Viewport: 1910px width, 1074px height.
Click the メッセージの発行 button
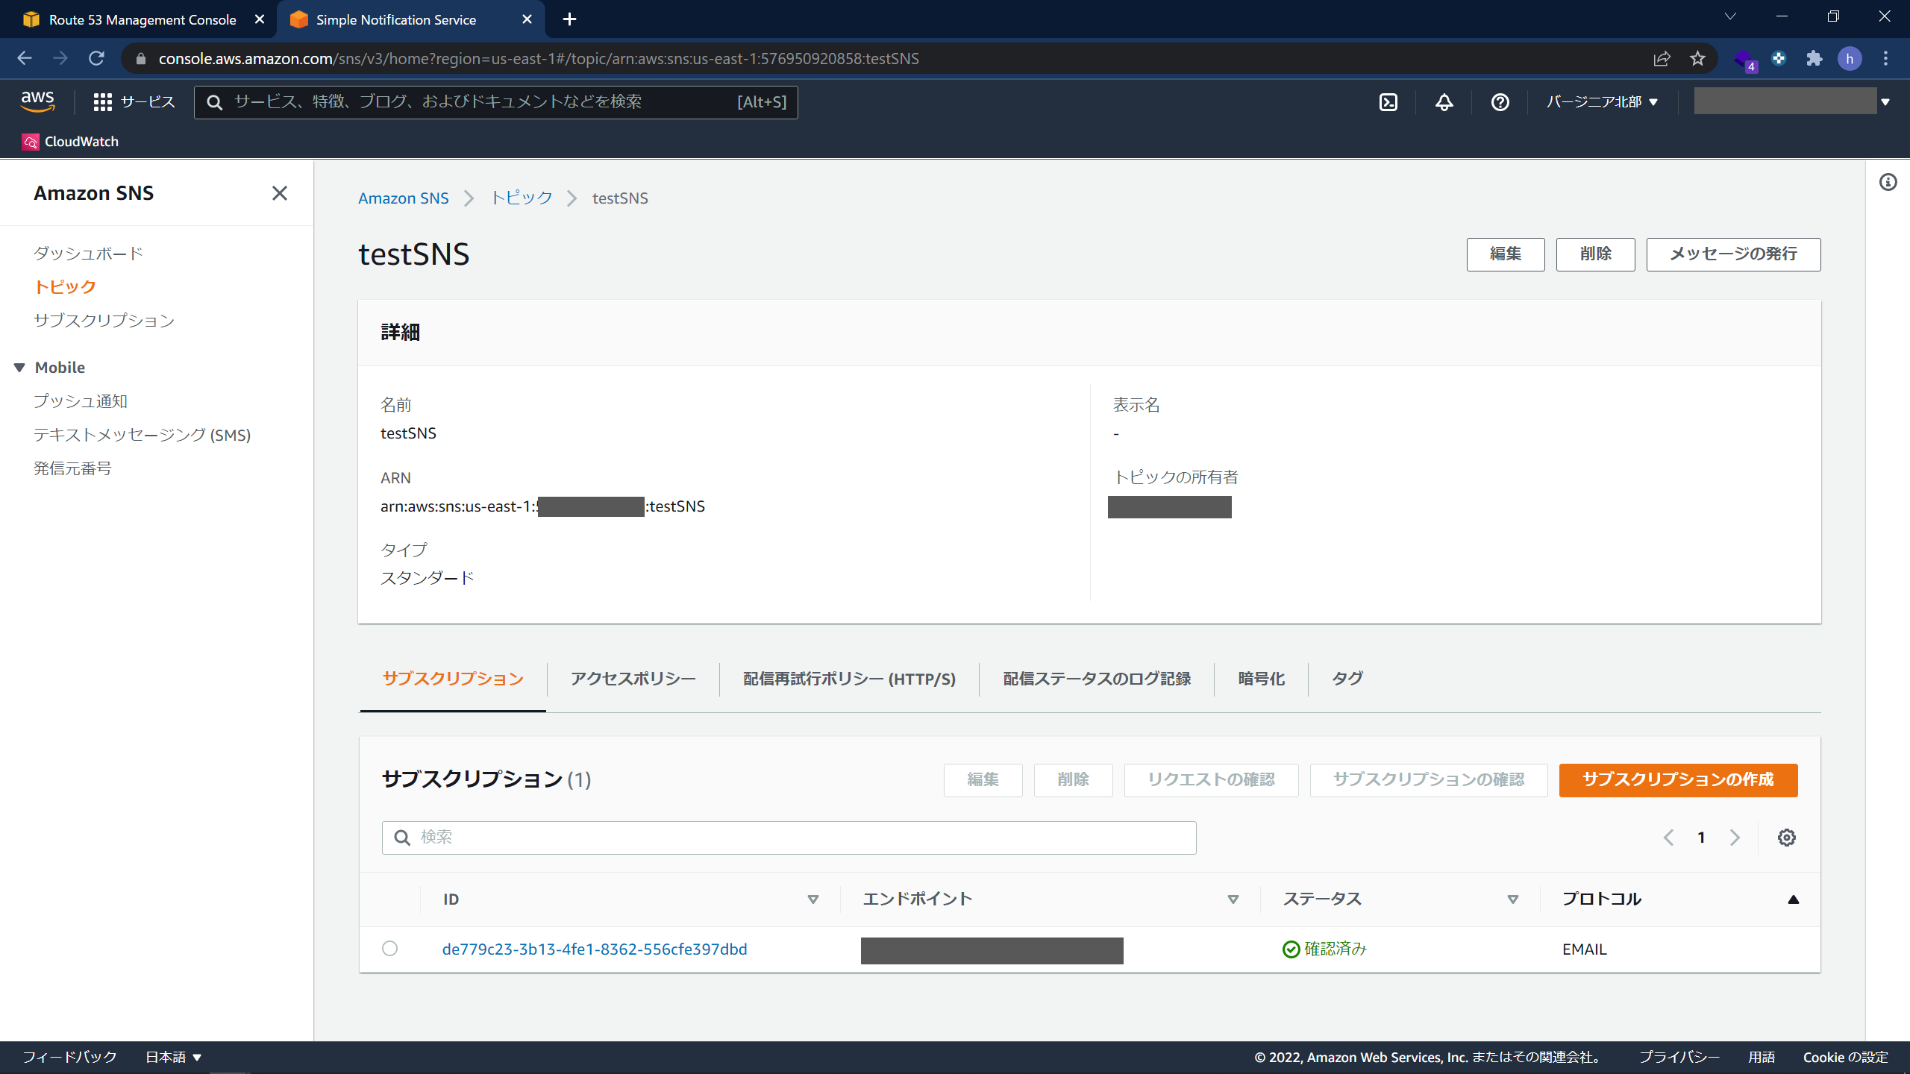(1733, 253)
